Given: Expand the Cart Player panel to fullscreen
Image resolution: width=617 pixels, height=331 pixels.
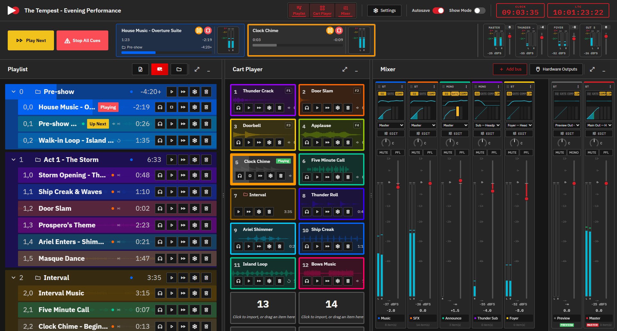Looking at the screenshot, I should click(345, 69).
